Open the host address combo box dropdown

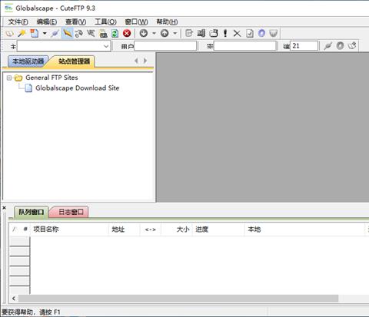pos(106,46)
